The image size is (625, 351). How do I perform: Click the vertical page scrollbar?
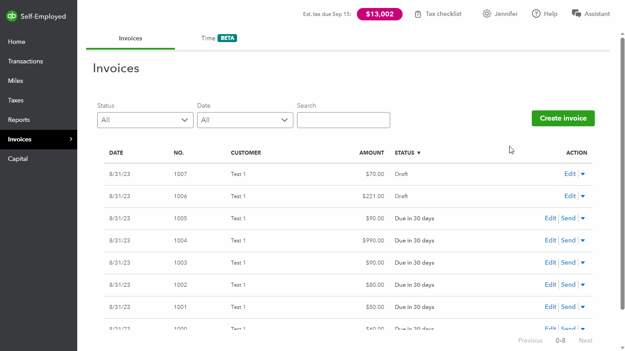[622, 173]
